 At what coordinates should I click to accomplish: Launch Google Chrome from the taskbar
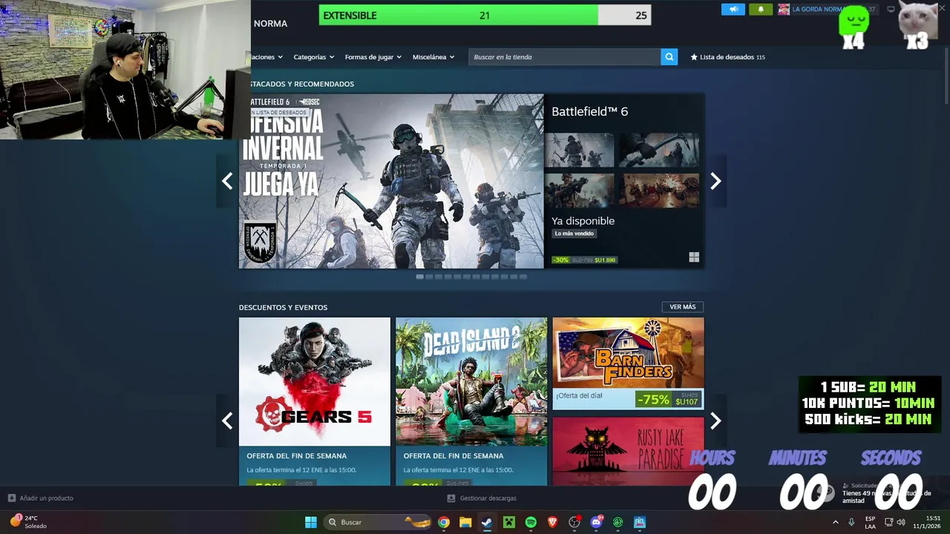point(444,522)
